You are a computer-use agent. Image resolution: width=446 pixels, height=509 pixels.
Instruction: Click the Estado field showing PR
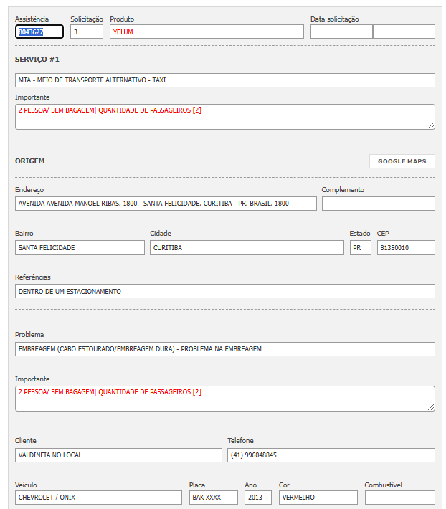tap(360, 247)
